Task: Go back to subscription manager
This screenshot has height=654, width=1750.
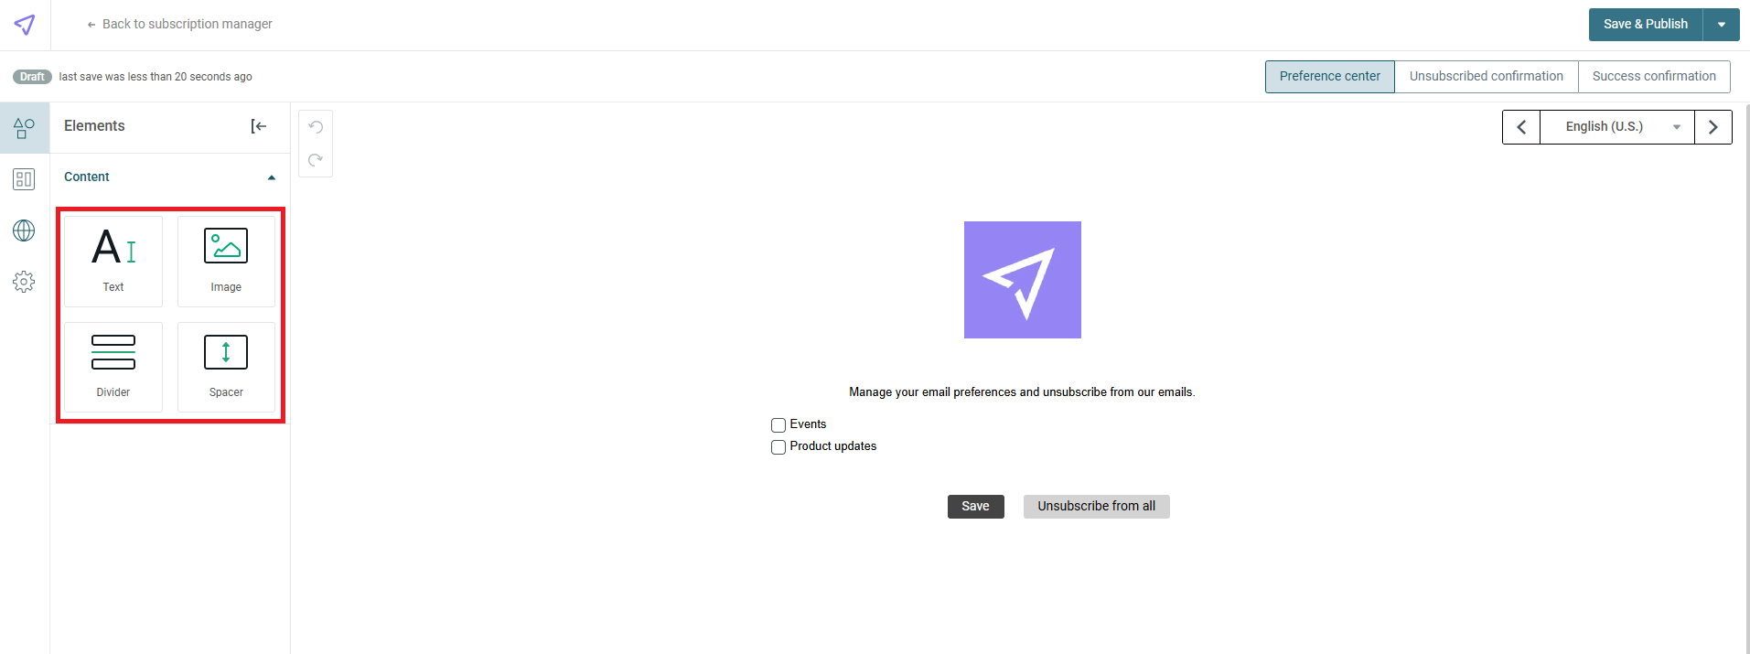Action: [x=179, y=24]
